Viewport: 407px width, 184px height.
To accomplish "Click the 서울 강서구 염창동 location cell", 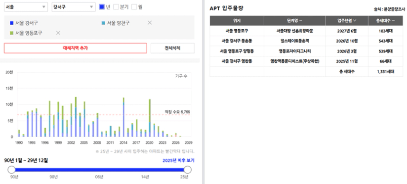I will (x=237, y=61).
